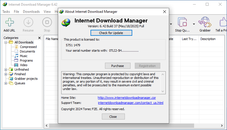Click the Version 6.42 Build 37 text
Image resolution: width=227 pixels, height=130 pixels.
[116, 26]
